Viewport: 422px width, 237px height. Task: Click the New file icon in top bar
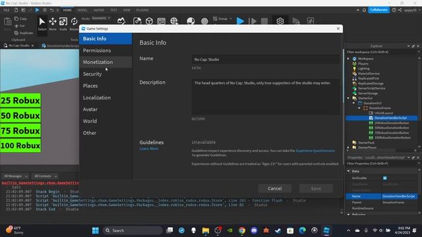16,10
